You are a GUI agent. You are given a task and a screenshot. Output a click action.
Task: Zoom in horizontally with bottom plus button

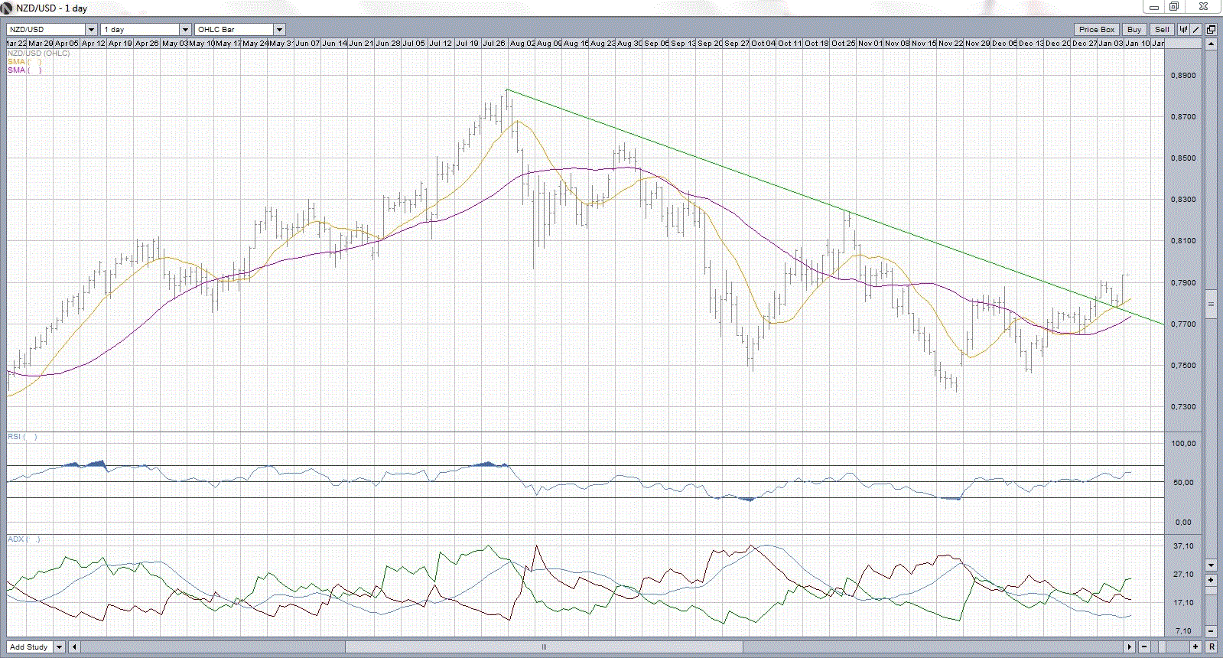[1195, 647]
